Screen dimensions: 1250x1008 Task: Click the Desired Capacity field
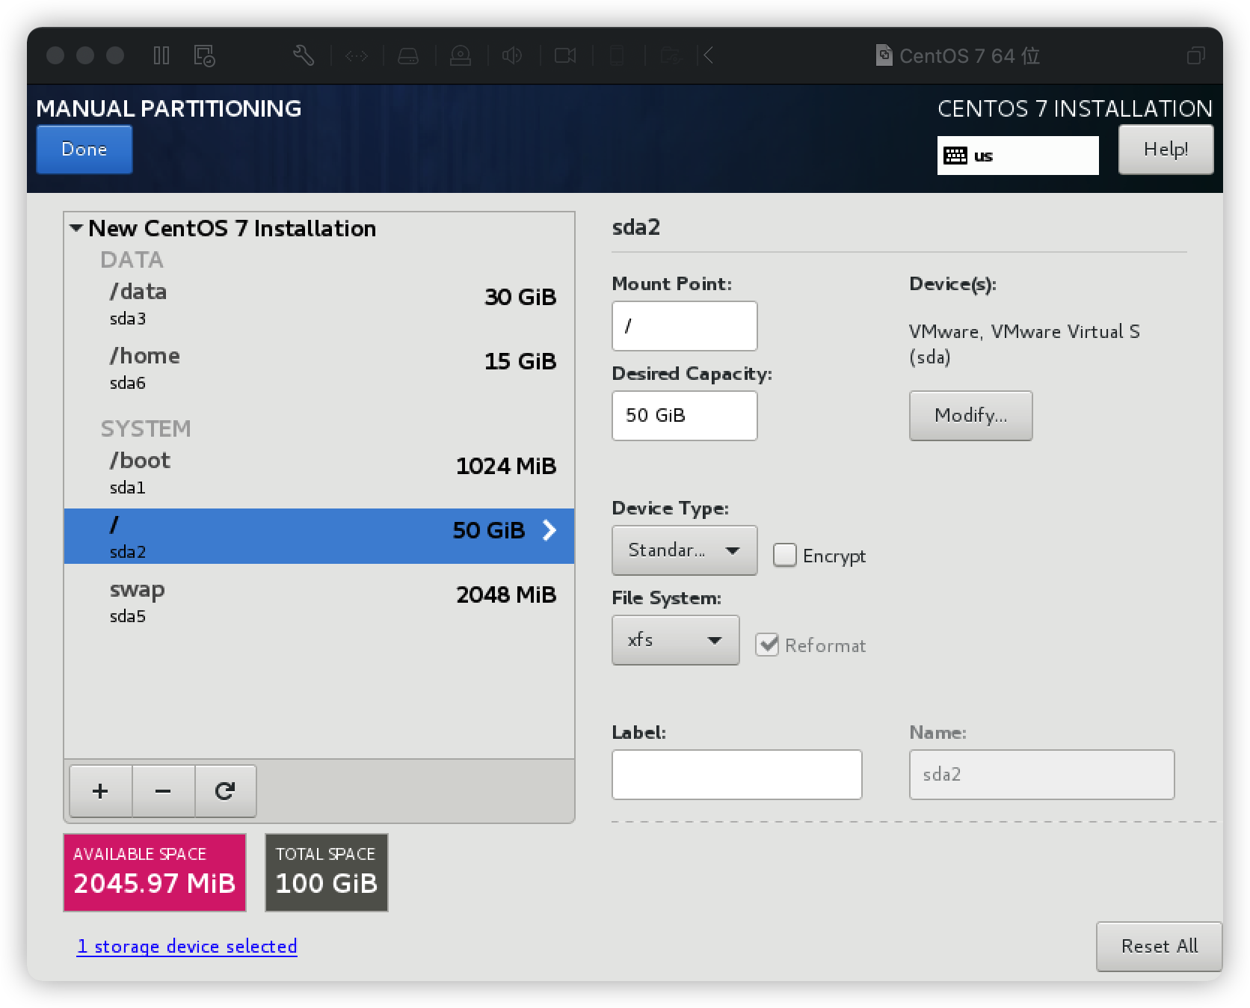coord(684,416)
